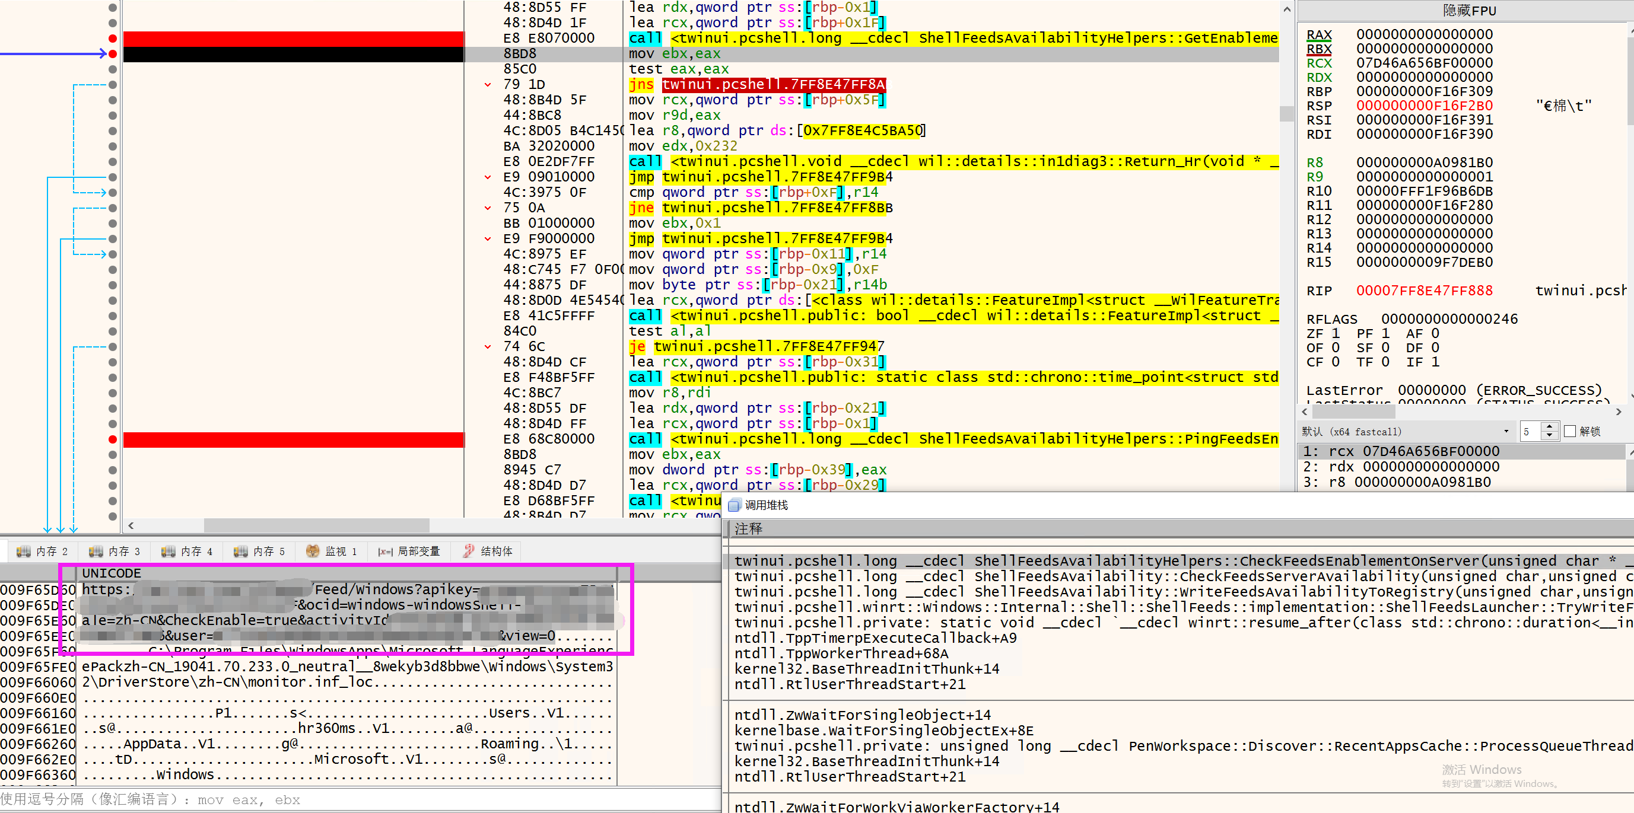Click the 内存 3 tab memory icon
This screenshot has height=813, width=1634.
96,551
